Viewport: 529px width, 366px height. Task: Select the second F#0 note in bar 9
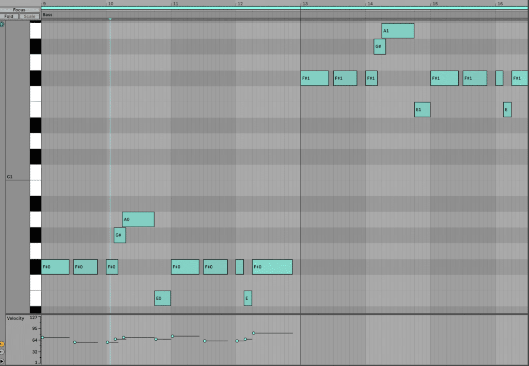[x=85, y=267]
